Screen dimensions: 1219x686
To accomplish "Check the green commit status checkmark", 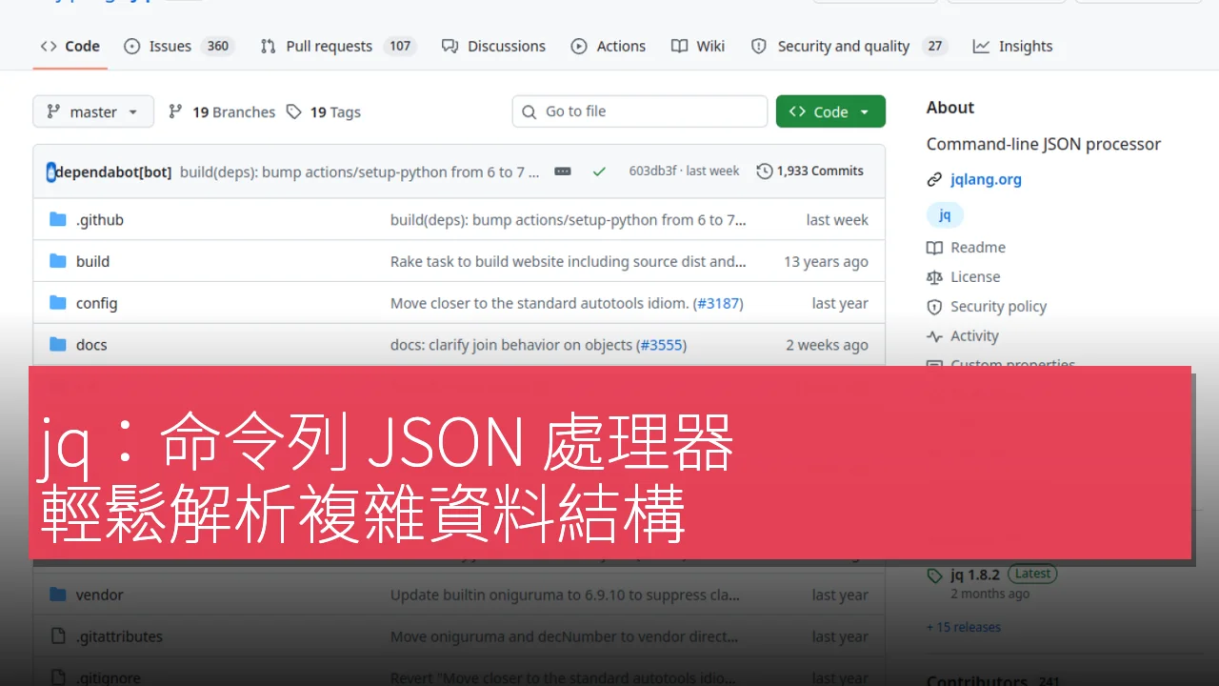I will pos(599,171).
